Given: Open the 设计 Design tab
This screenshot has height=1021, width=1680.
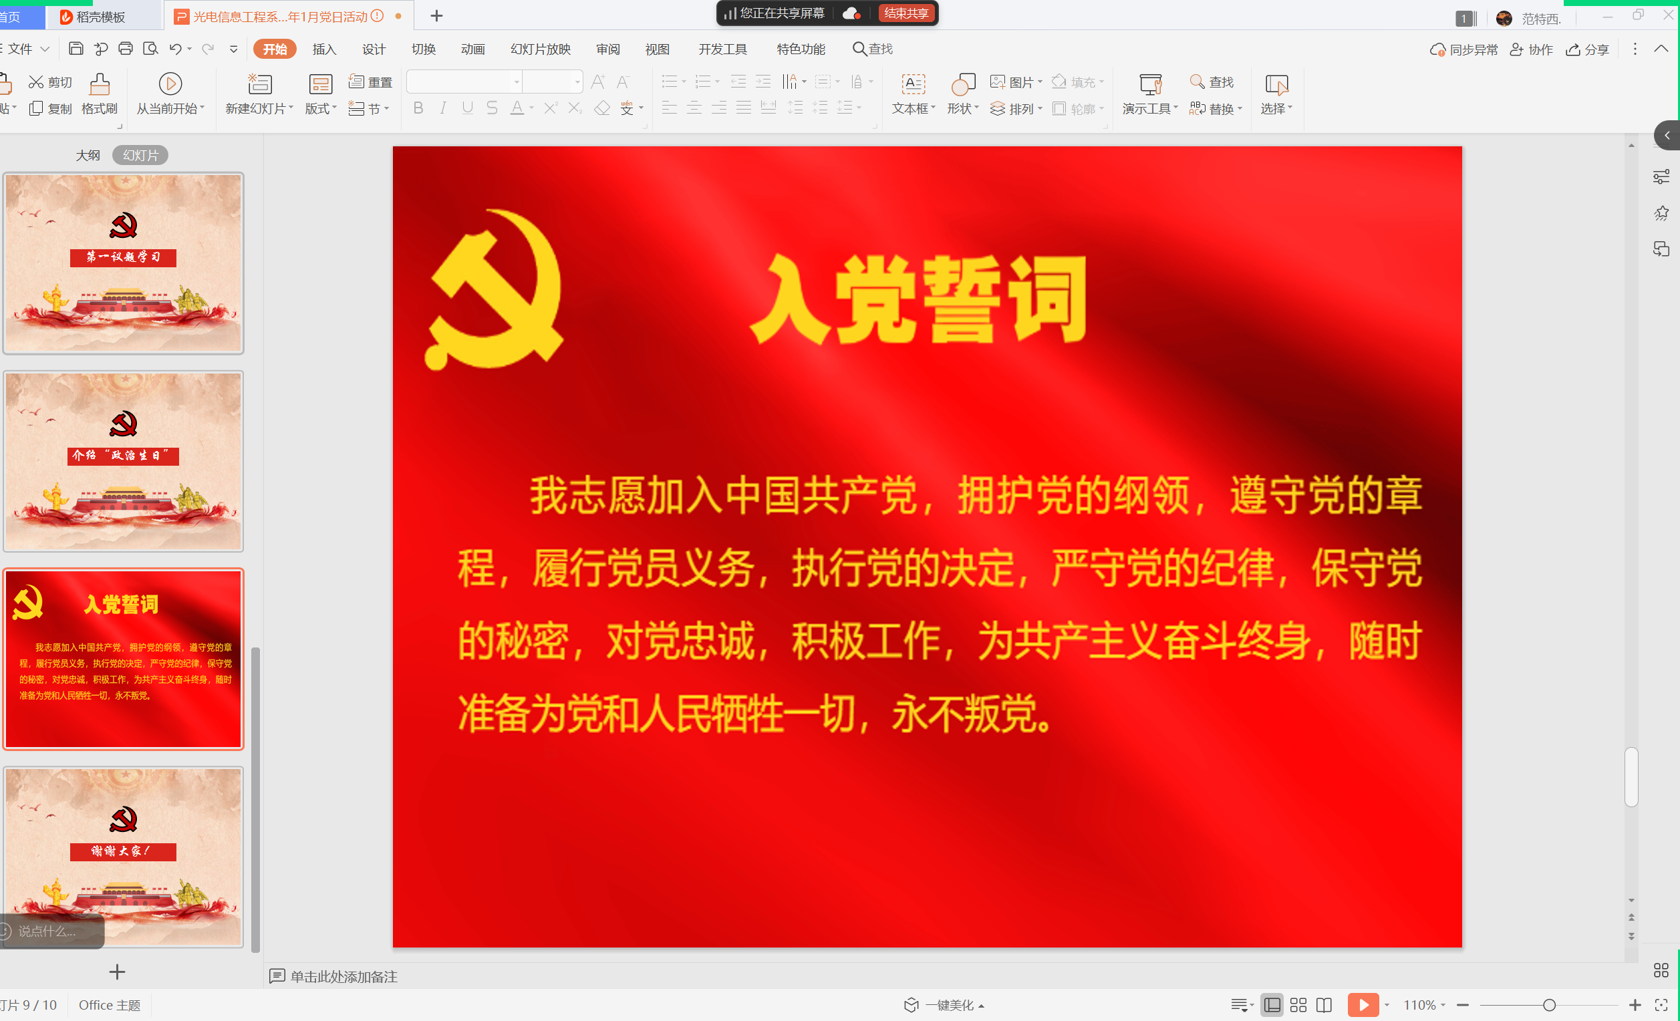Looking at the screenshot, I should [x=374, y=49].
